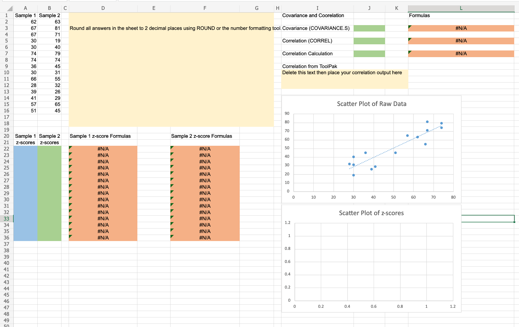Image resolution: width=519 pixels, height=327 pixels.
Task: Select the green input cell beside Correlation (CORREL)
Action: pyautogui.click(x=369, y=41)
